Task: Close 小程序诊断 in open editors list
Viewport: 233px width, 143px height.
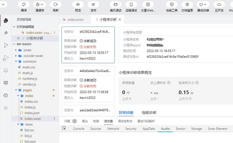Action: (18, 38)
